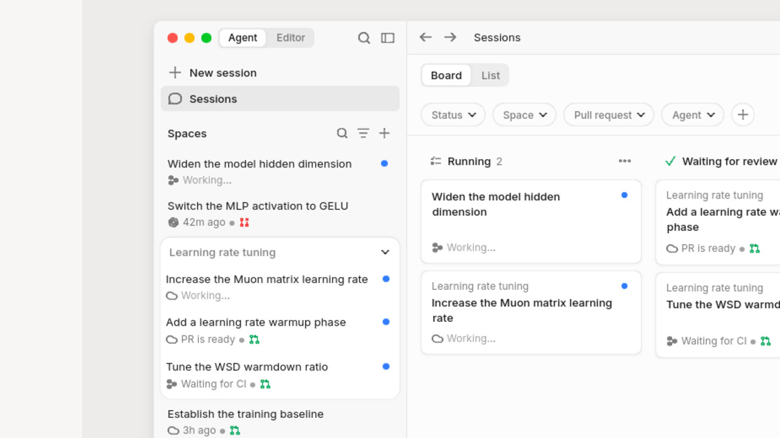Click the plus icon beside New session
The height and width of the screenshot is (438, 780).
point(175,73)
